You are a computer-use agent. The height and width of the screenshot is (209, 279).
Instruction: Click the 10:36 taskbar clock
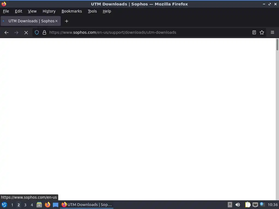point(272,205)
